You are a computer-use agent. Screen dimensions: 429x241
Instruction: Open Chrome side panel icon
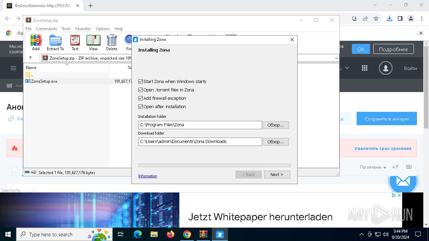pos(400,19)
